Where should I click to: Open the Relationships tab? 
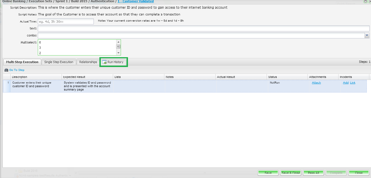click(88, 62)
